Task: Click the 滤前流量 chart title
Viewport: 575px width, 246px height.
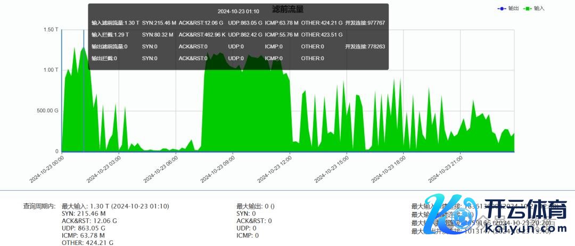Action: tap(287, 9)
